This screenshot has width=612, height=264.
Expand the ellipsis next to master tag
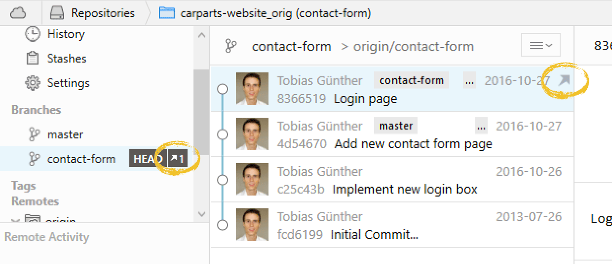pyautogui.click(x=481, y=126)
